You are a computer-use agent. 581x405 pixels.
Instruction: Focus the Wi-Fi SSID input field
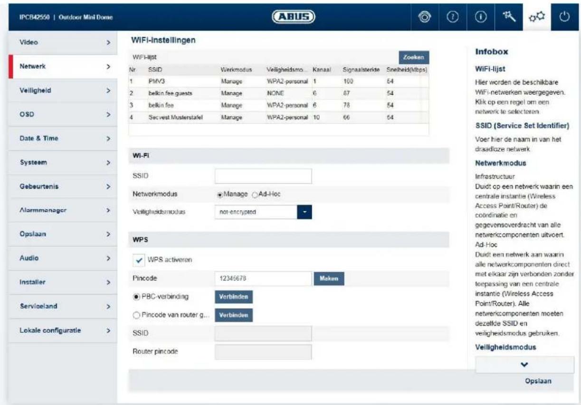tap(263, 176)
